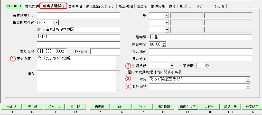Click the up arrow in the 変更の範囲 scrollbar
Viewport: 262px width, 115px height.
(117, 58)
